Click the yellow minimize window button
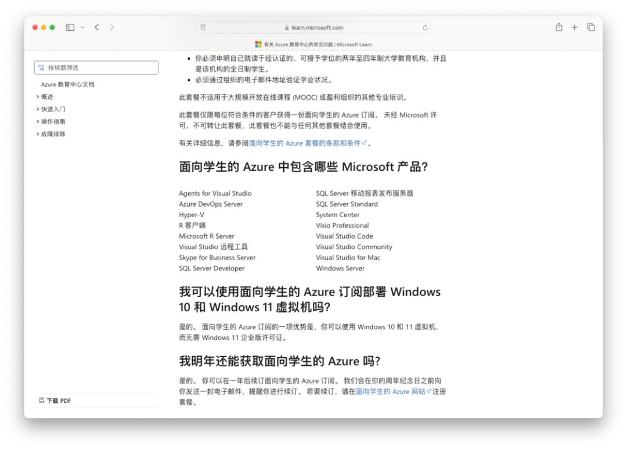Viewport: 627px width, 450px height. [x=44, y=27]
